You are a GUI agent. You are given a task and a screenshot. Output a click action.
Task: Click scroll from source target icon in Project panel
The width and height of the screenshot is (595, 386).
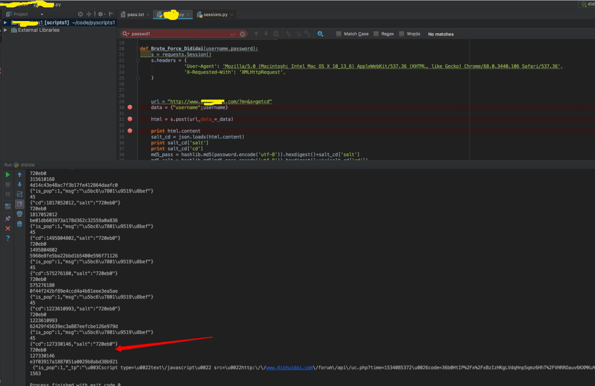coord(80,14)
